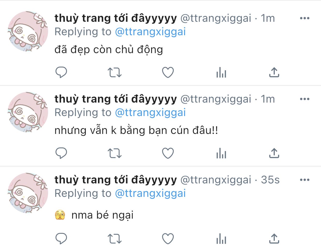Like the "đã đẹp còn chủ động" tweet
This screenshot has width=321, height=251.
coord(168,73)
